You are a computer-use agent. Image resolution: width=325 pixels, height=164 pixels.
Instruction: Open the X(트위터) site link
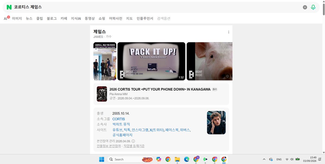[x=157, y=130]
